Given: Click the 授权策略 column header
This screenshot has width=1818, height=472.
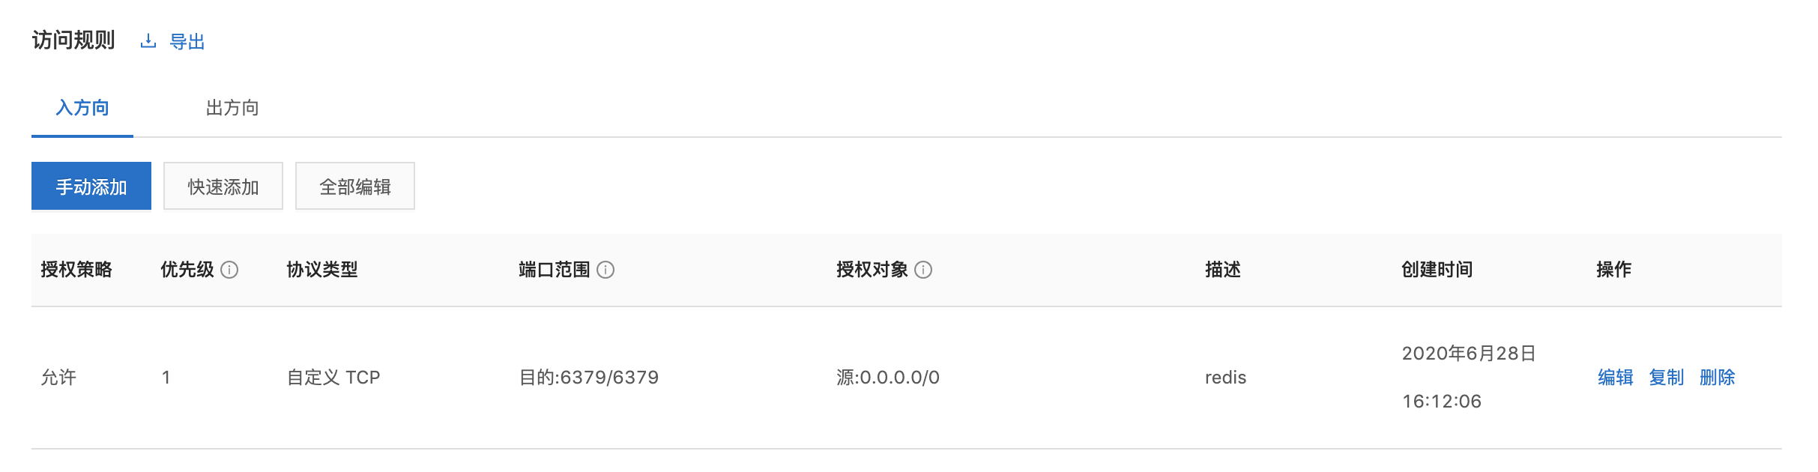Looking at the screenshot, I should click(76, 270).
